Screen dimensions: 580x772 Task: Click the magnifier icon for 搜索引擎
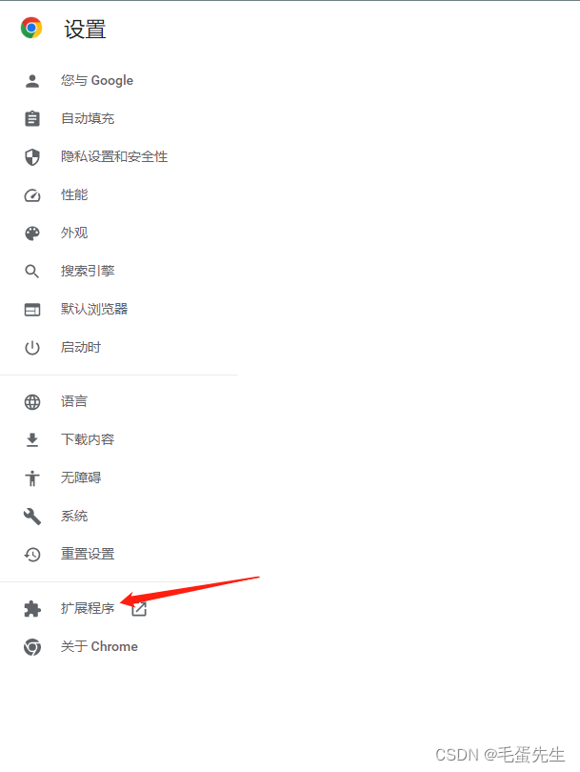tap(32, 272)
